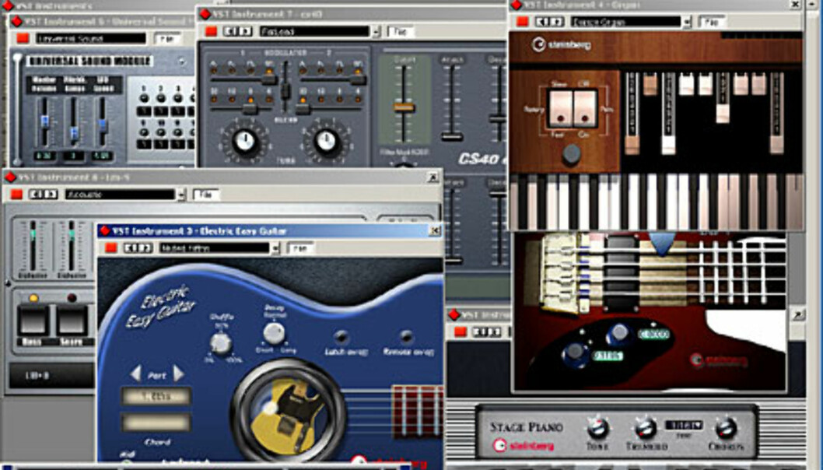Click the upper blue knob on the bass
Screen dimensions: 823x470
tap(619, 332)
